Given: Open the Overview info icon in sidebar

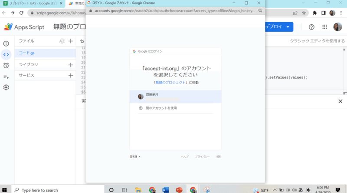Looking at the screenshot, I should [6, 43].
